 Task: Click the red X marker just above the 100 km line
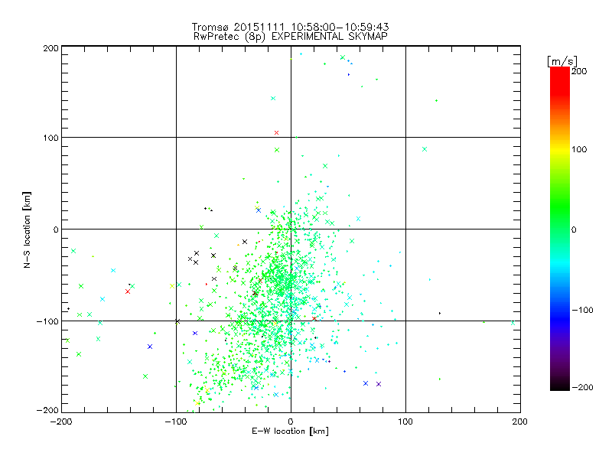(276, 132)
